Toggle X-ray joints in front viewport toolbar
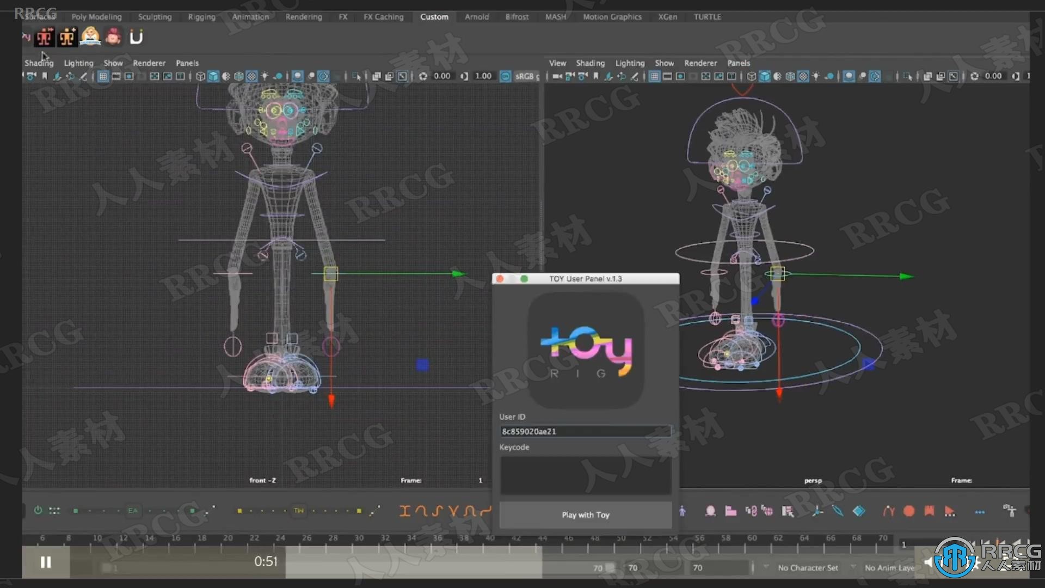 (x=402, y=76)
